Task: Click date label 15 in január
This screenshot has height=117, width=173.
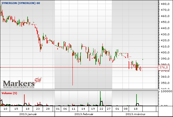Action: click(x=16, y=109)
